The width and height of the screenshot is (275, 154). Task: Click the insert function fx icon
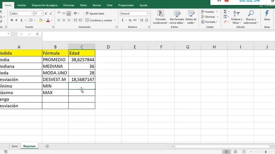(x=37, y=34)
